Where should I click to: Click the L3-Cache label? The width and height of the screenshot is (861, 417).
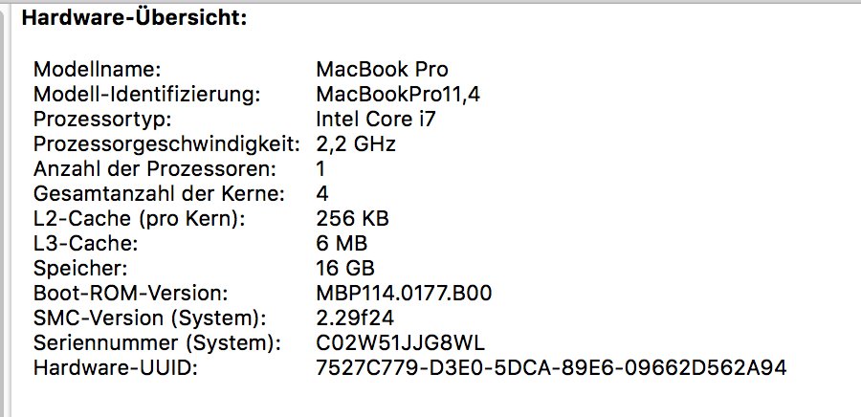86,244
